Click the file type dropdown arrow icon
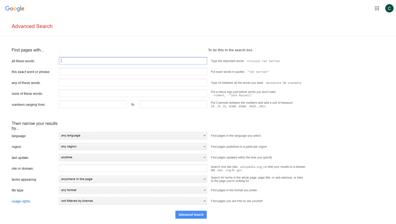 pos(204,190)
